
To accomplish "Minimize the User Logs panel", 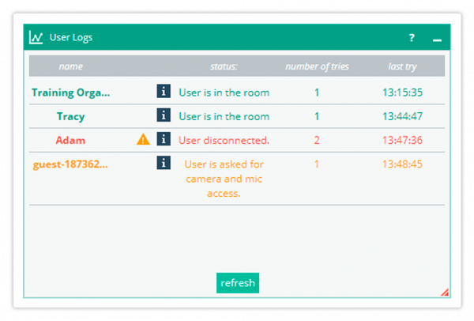I will click(x=437, y=40).
